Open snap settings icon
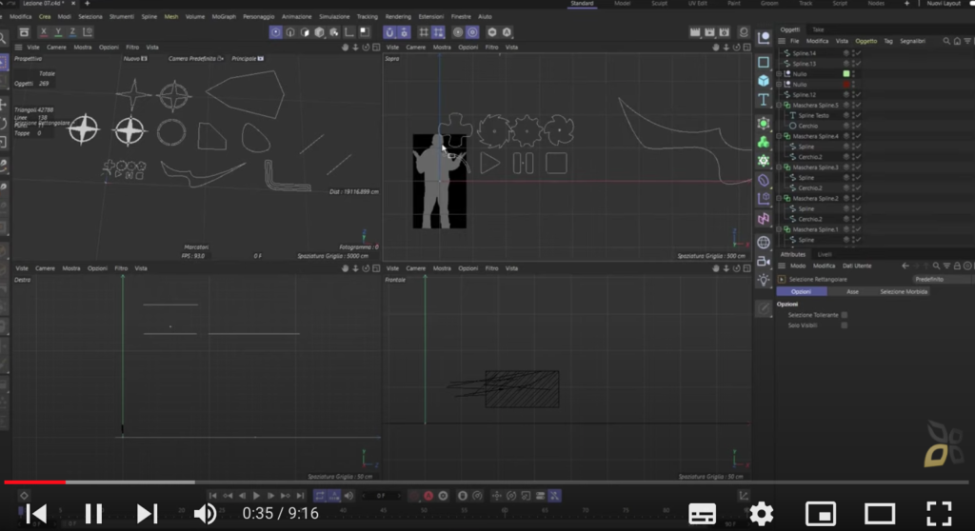 tap(404, 31)
